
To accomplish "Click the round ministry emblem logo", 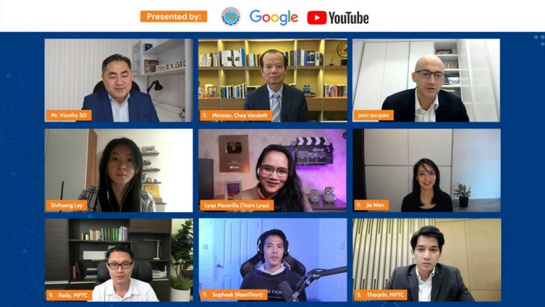I will click(231, 17).
